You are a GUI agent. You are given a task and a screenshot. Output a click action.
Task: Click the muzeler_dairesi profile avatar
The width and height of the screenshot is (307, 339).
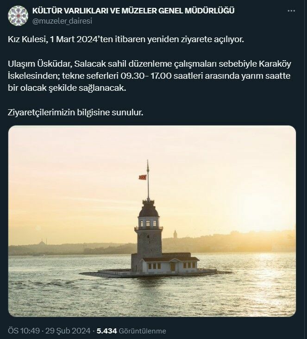(18, 16)
